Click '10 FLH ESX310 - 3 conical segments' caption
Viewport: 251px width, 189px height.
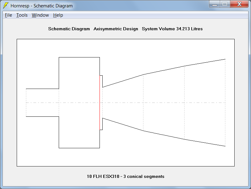(125, 176)
